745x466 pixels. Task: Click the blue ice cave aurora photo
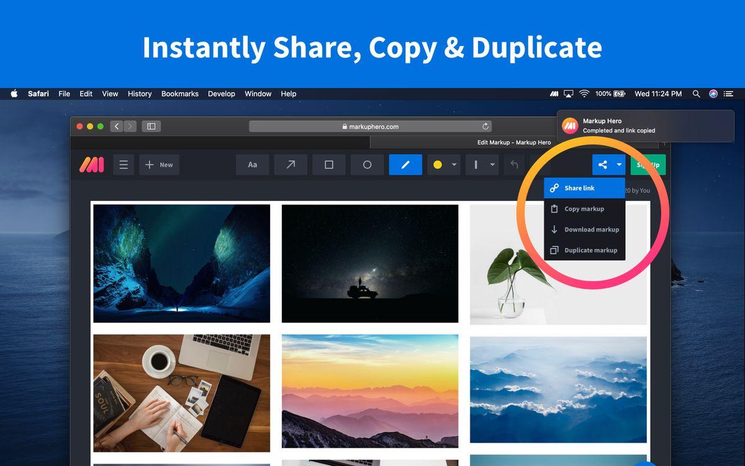pyautogui.click(x=182, y=263)
